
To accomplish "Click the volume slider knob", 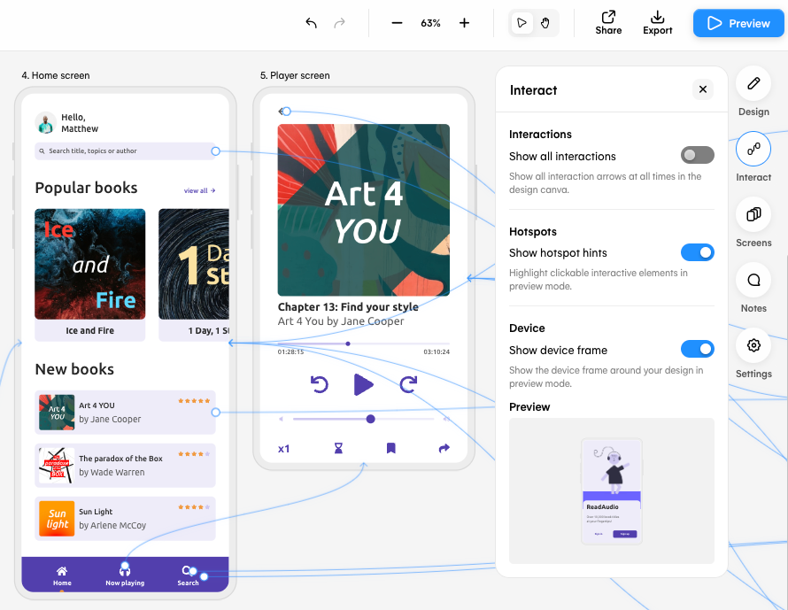I will [370, 419].
